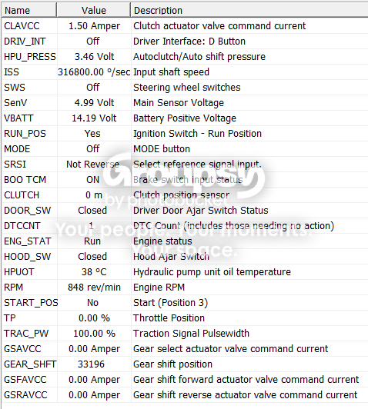Select the TRAC_PW parameter name
Image resolution: width=368 pixels, height=409 pixels.
[x=26, y=334]
